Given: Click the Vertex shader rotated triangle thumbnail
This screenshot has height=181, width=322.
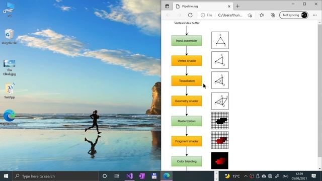Looking at the screenshot, I should [220, 60].
